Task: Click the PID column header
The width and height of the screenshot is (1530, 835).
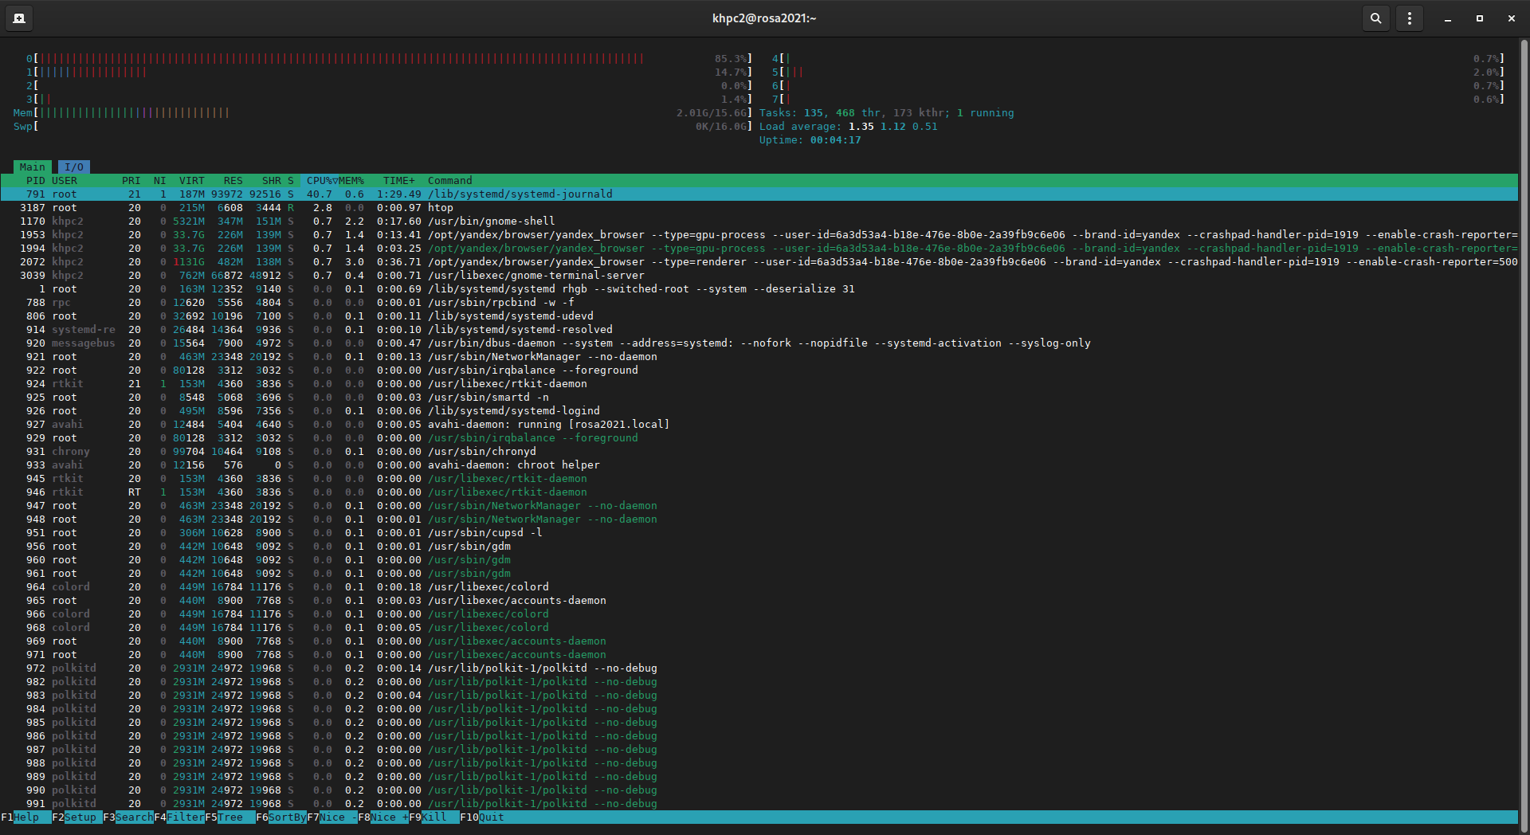Action: click(x=35, y=181)
